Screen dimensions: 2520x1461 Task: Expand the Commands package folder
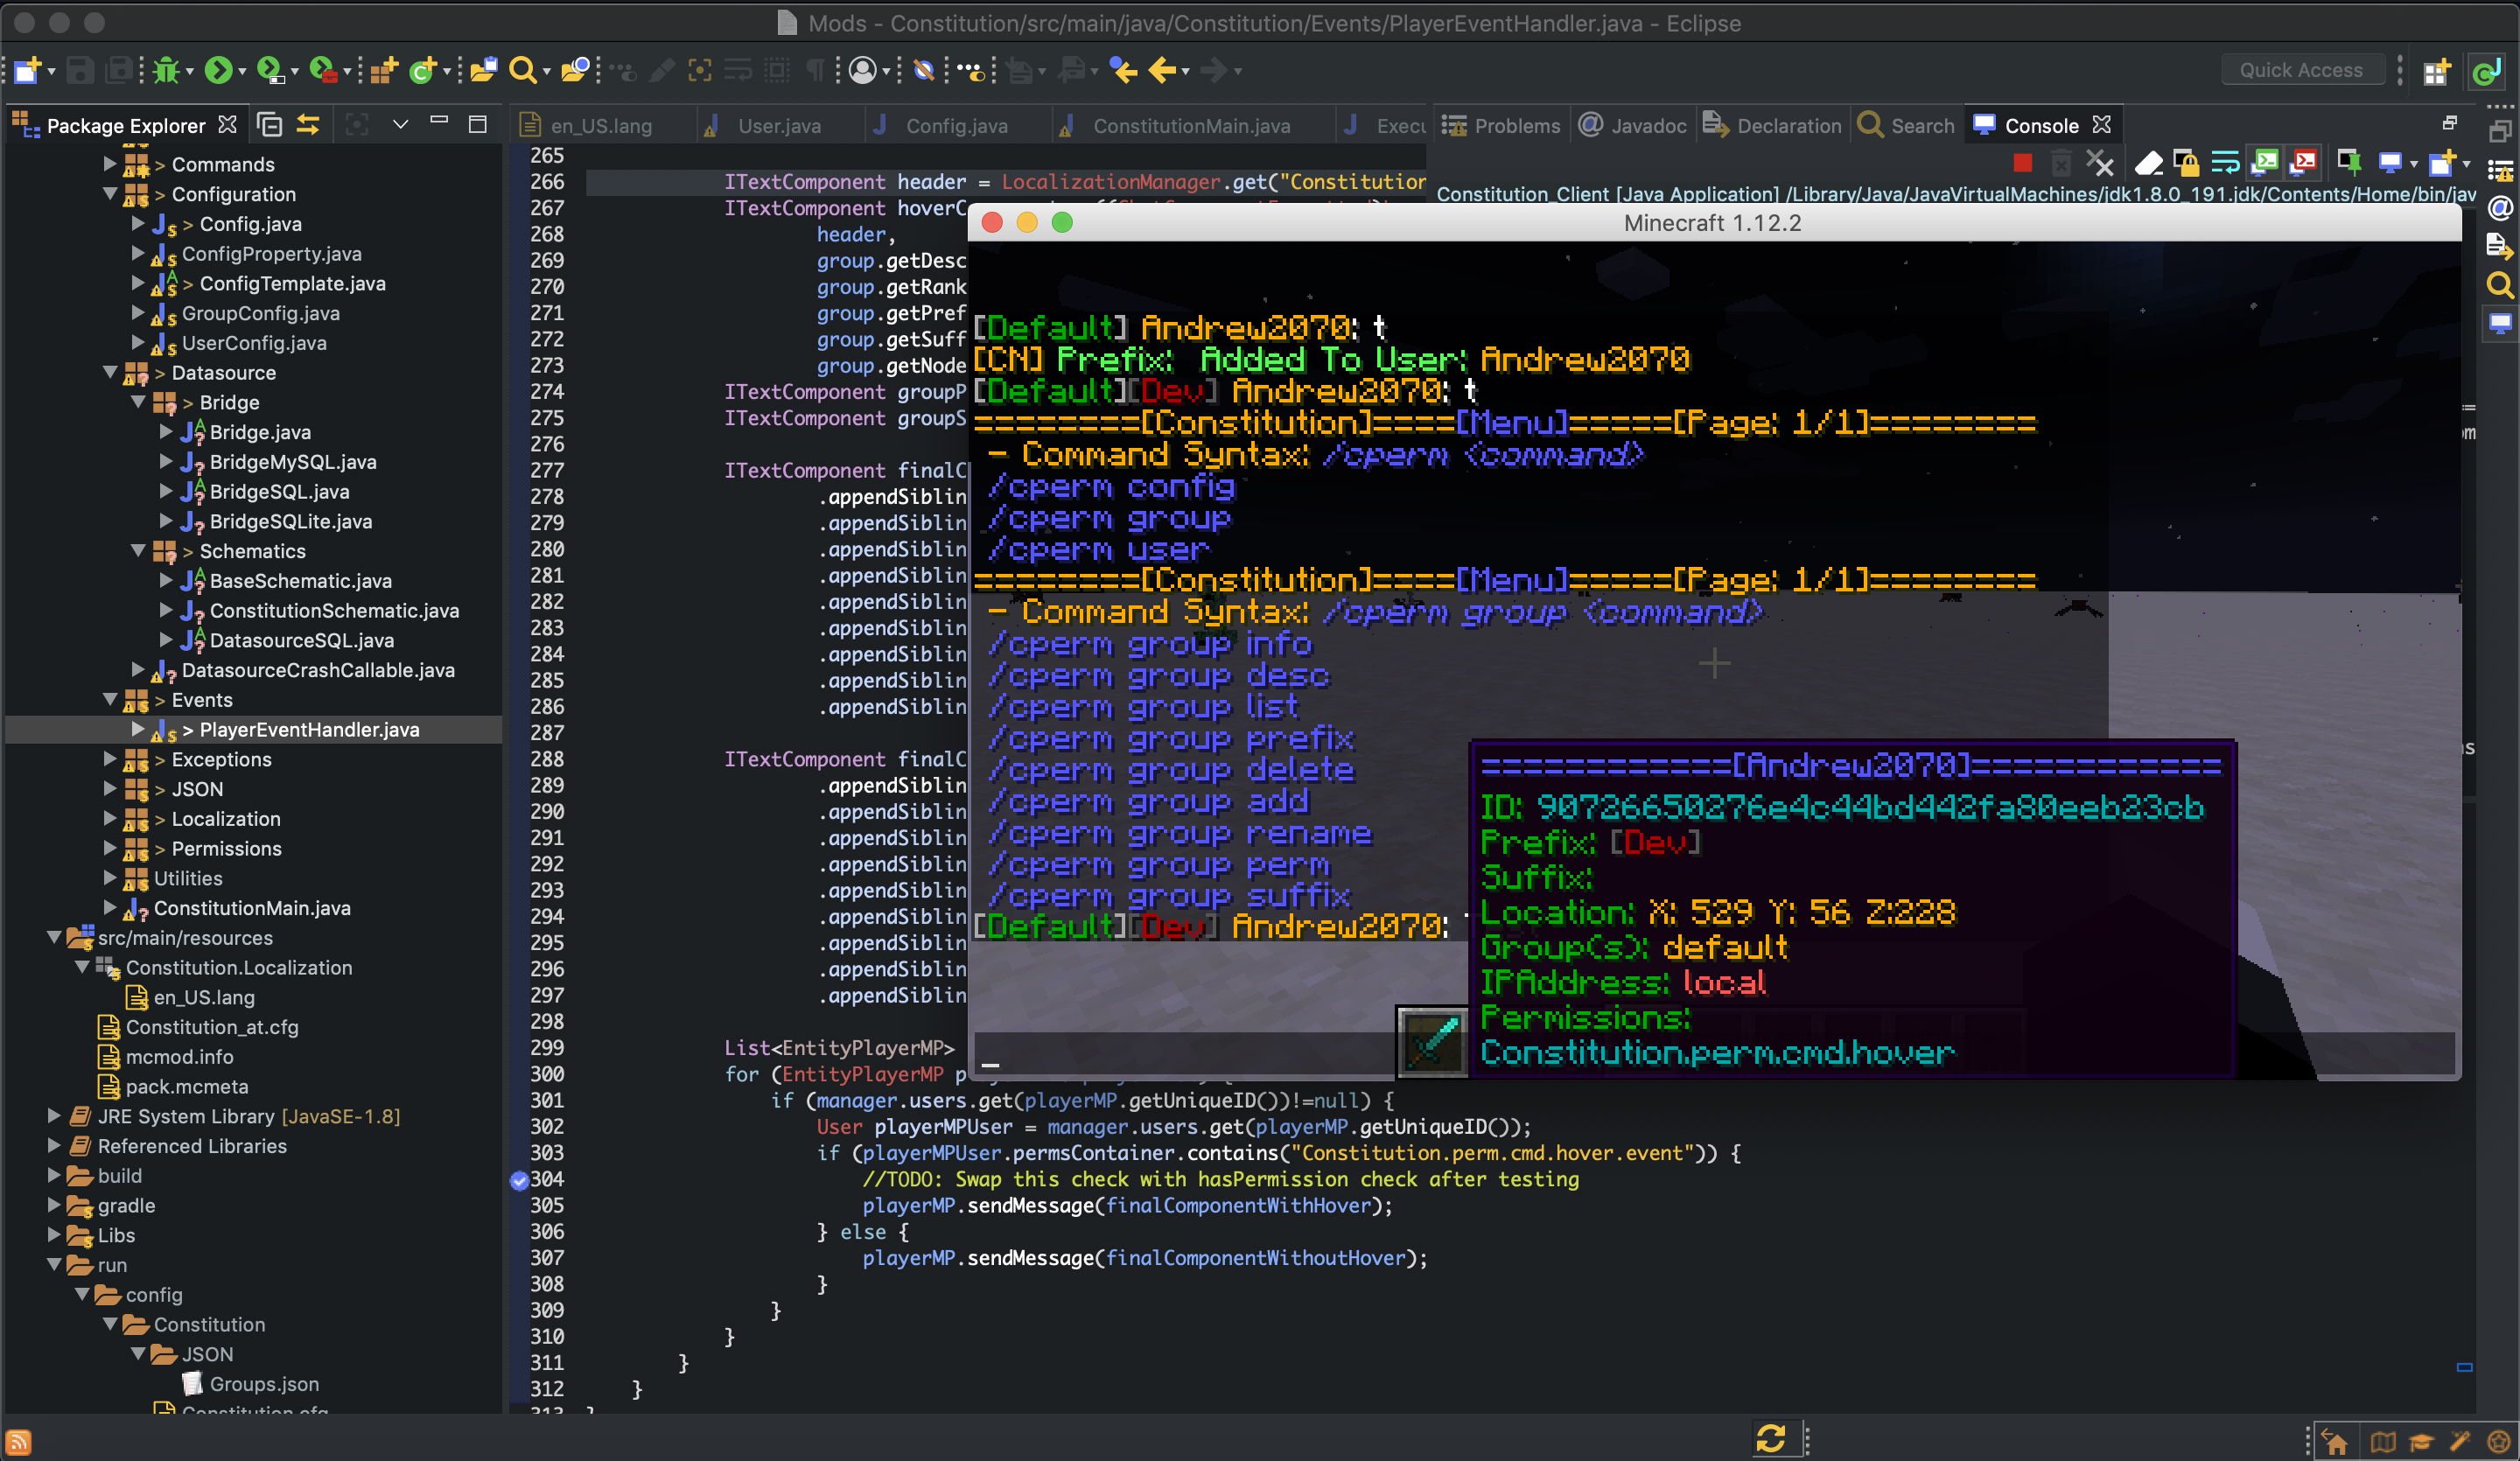point(110,164)
